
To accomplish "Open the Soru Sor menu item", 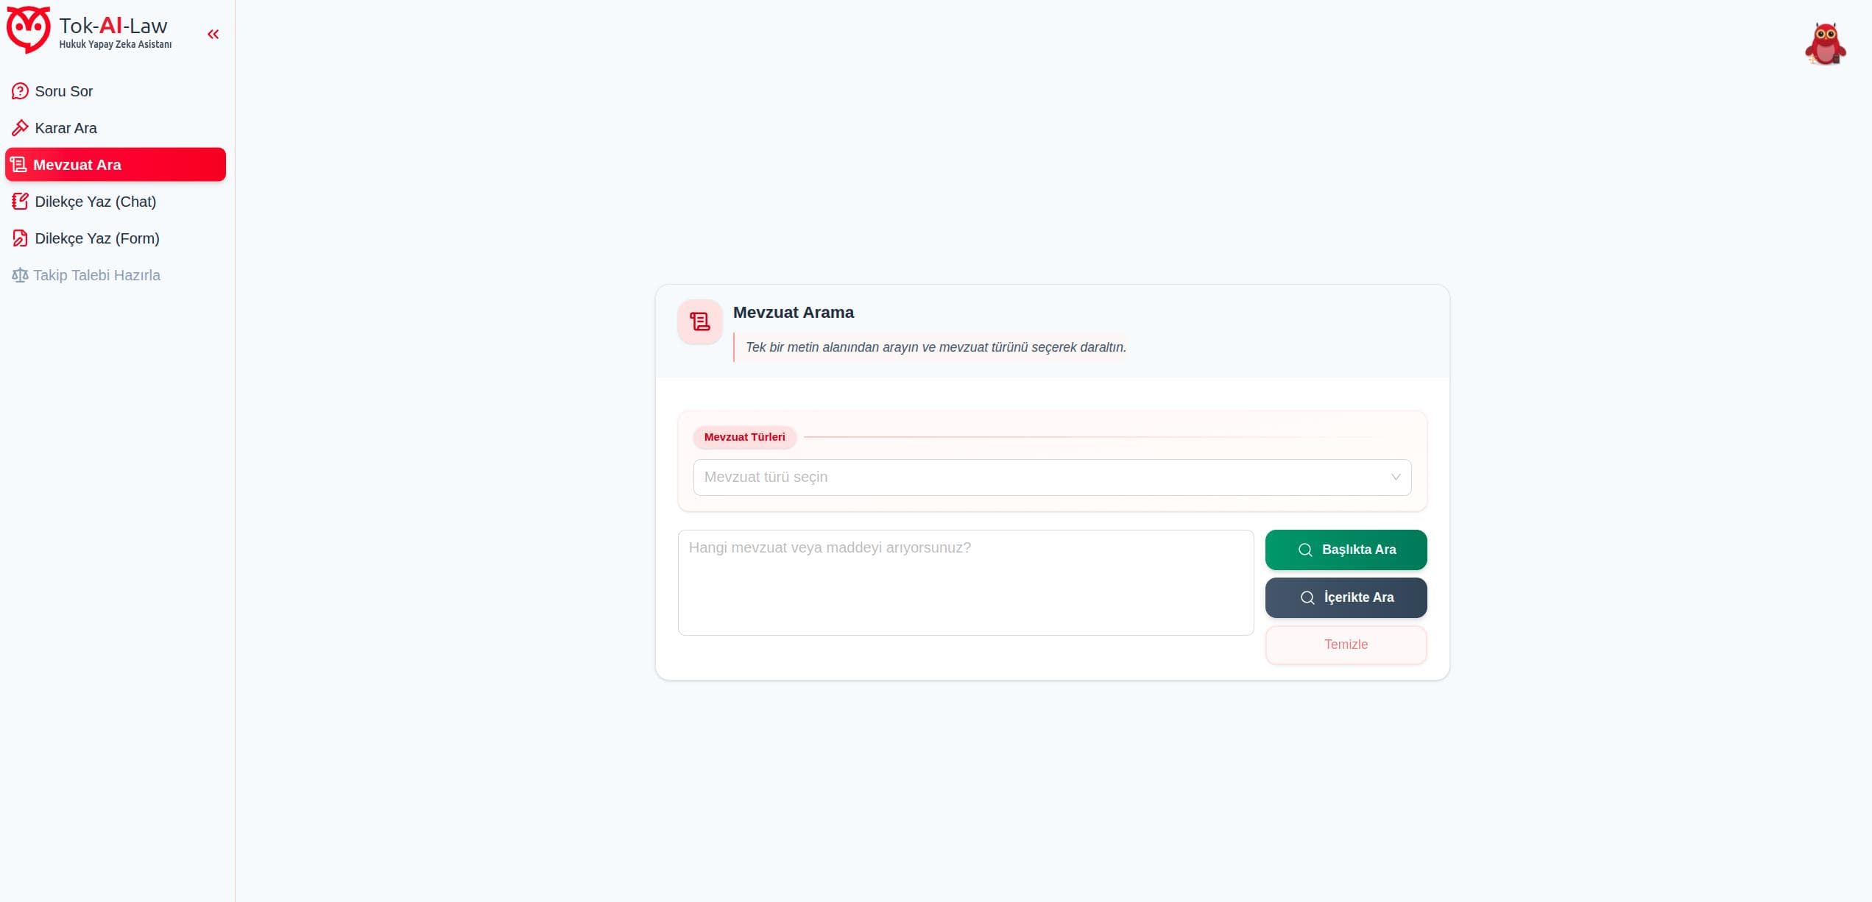I will [64, 91].
